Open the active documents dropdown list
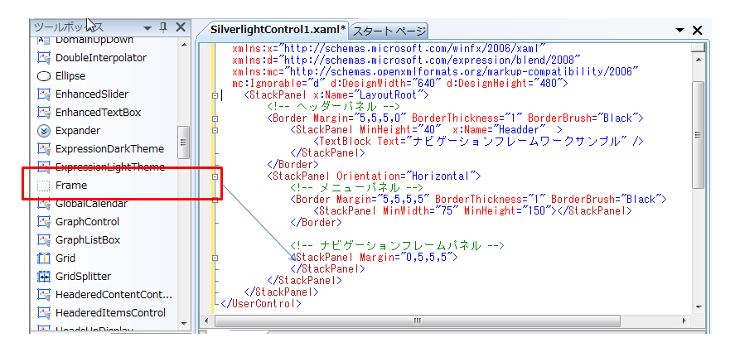This screenshot has width=735, height=362. [679, 30]
